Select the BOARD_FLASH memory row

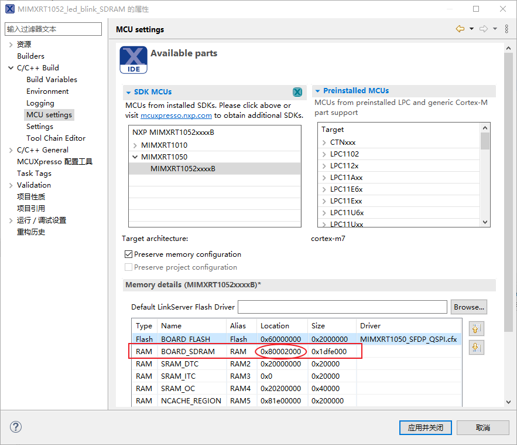(x=296, y=339)
